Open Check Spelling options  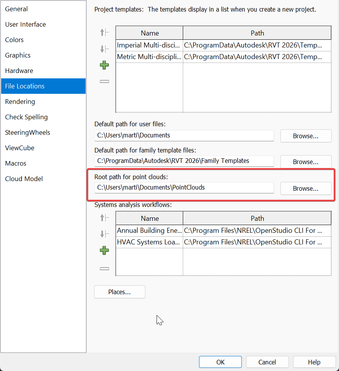tap(43, 117)
